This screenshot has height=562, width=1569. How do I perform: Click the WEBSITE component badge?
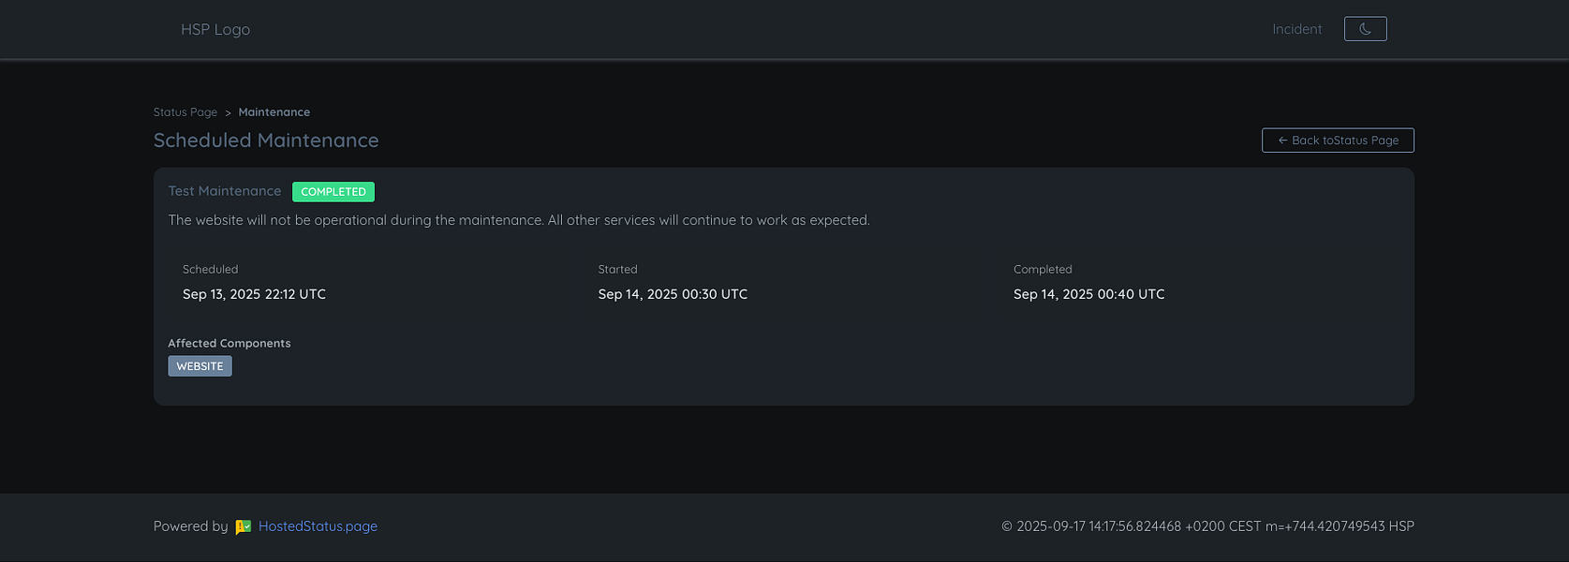[200, 365]
